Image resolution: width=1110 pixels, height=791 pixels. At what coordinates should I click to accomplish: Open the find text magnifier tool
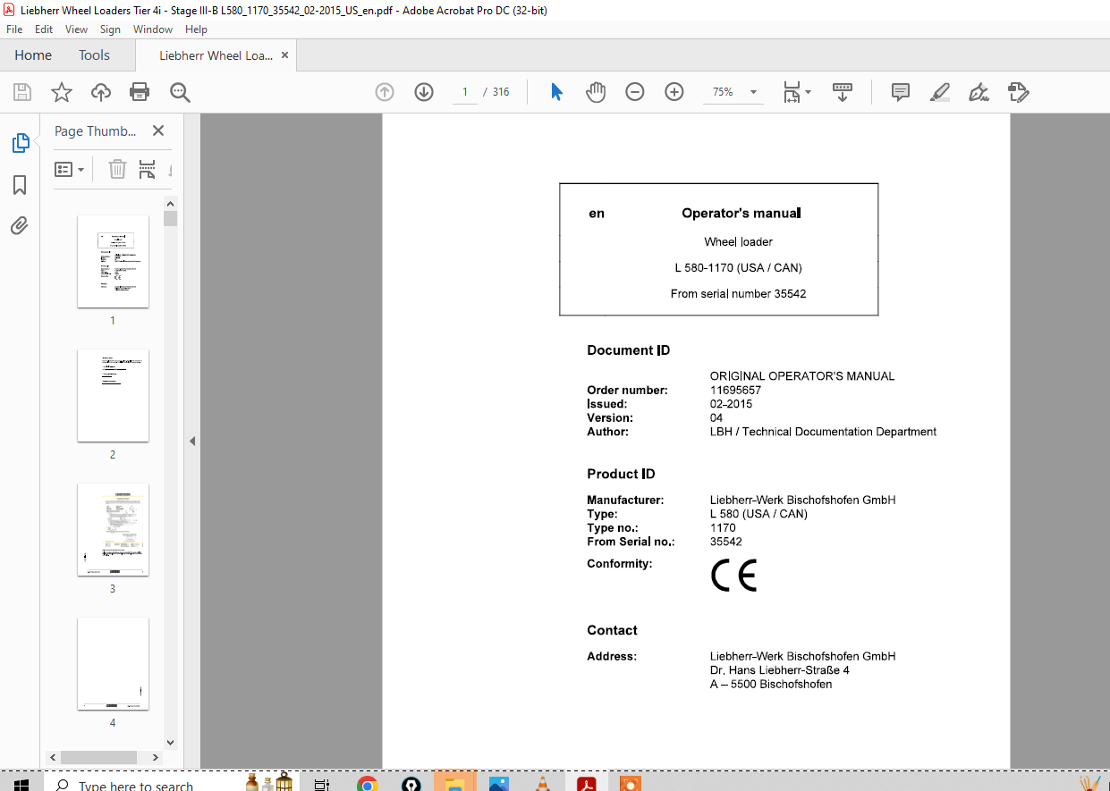point(180,92)
